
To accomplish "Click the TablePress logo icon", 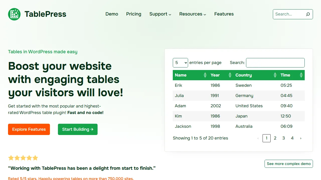I will 14,14.
